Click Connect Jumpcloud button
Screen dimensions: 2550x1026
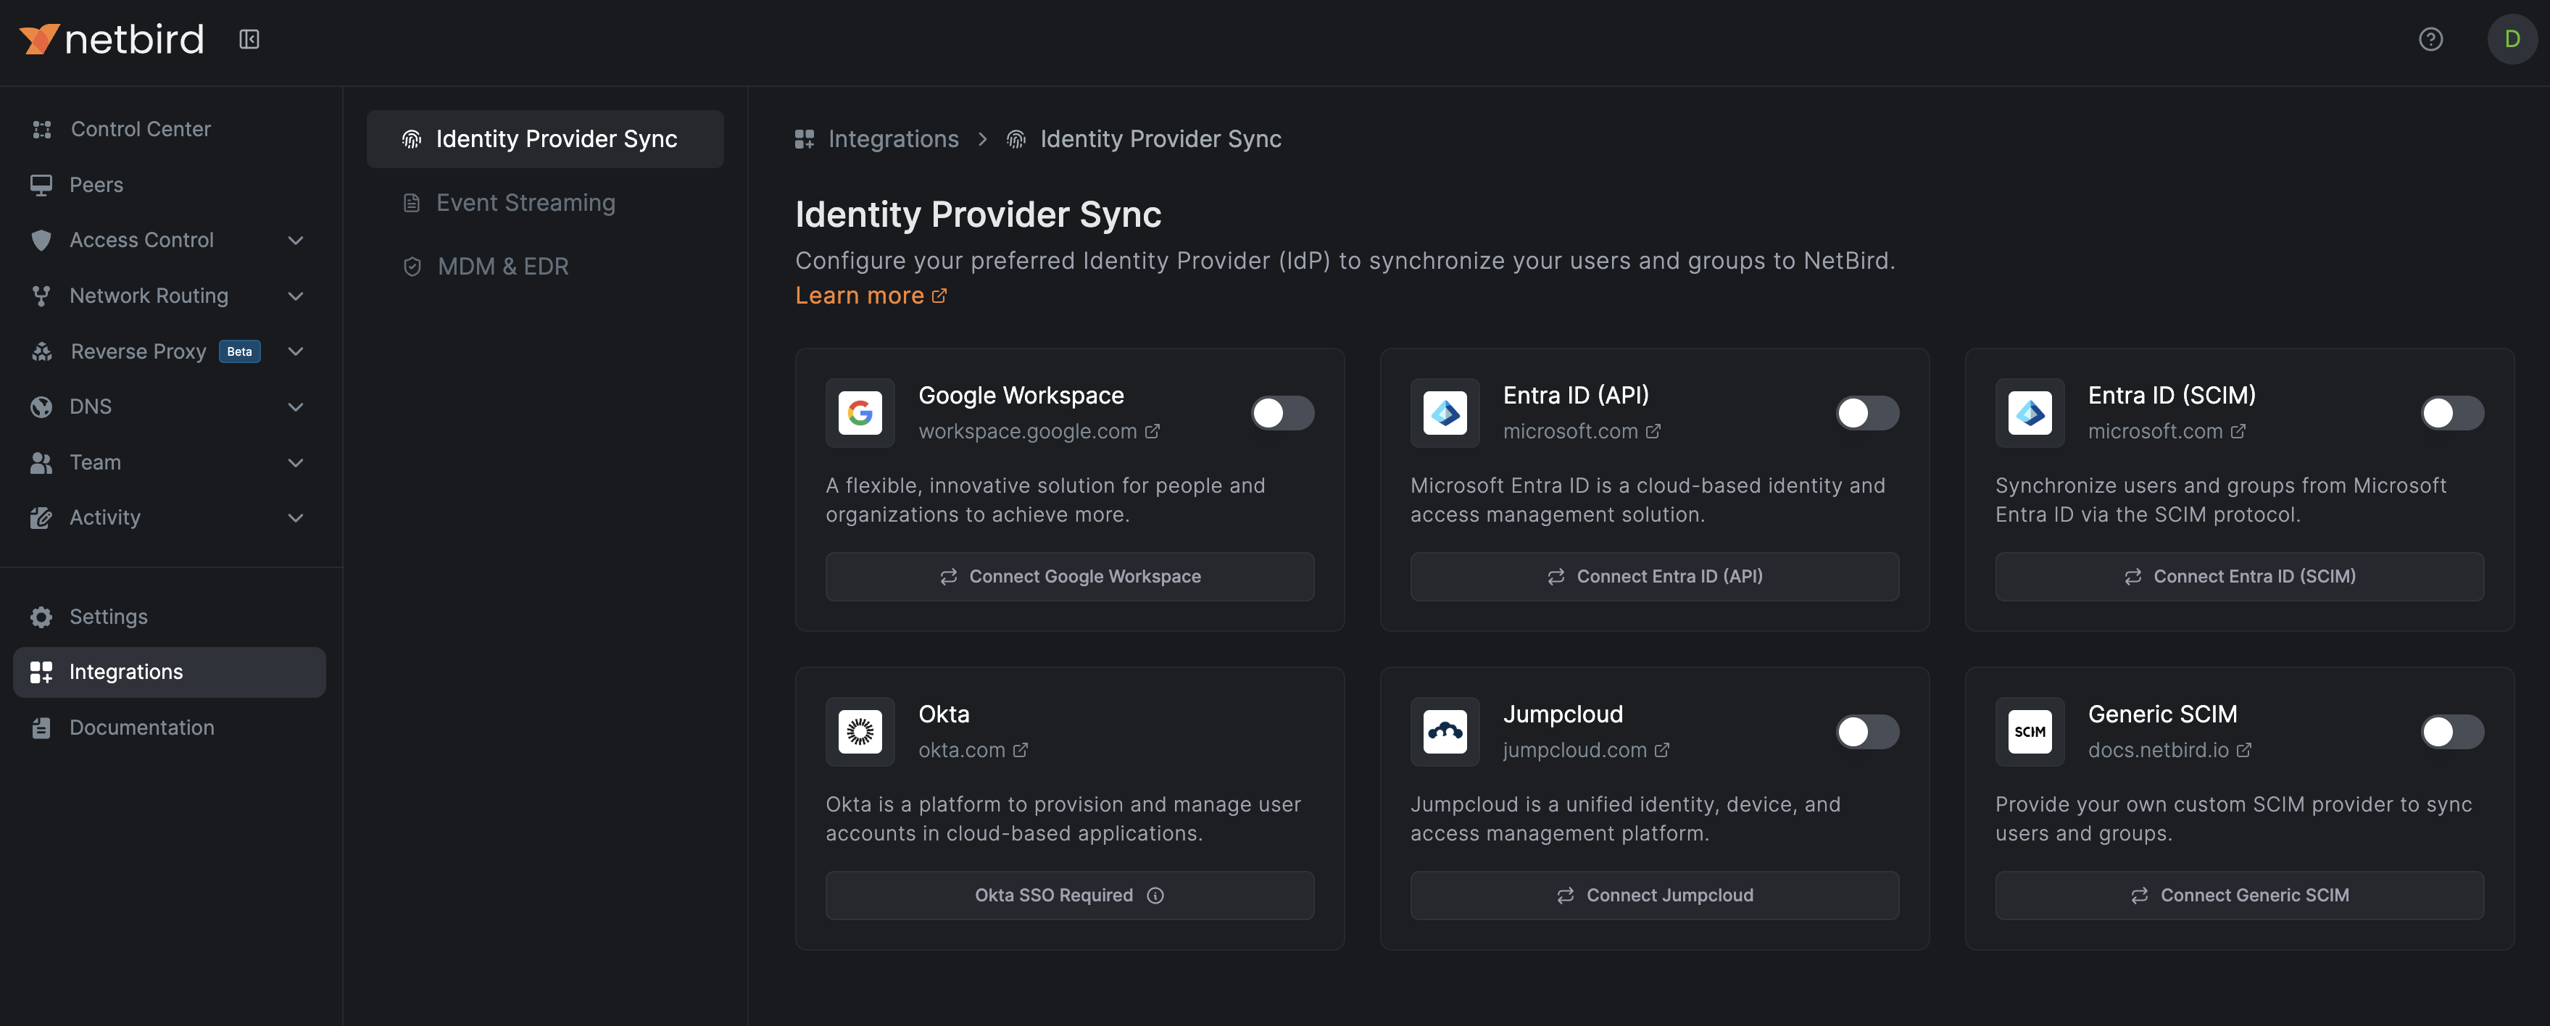[x=1654, y=896]
